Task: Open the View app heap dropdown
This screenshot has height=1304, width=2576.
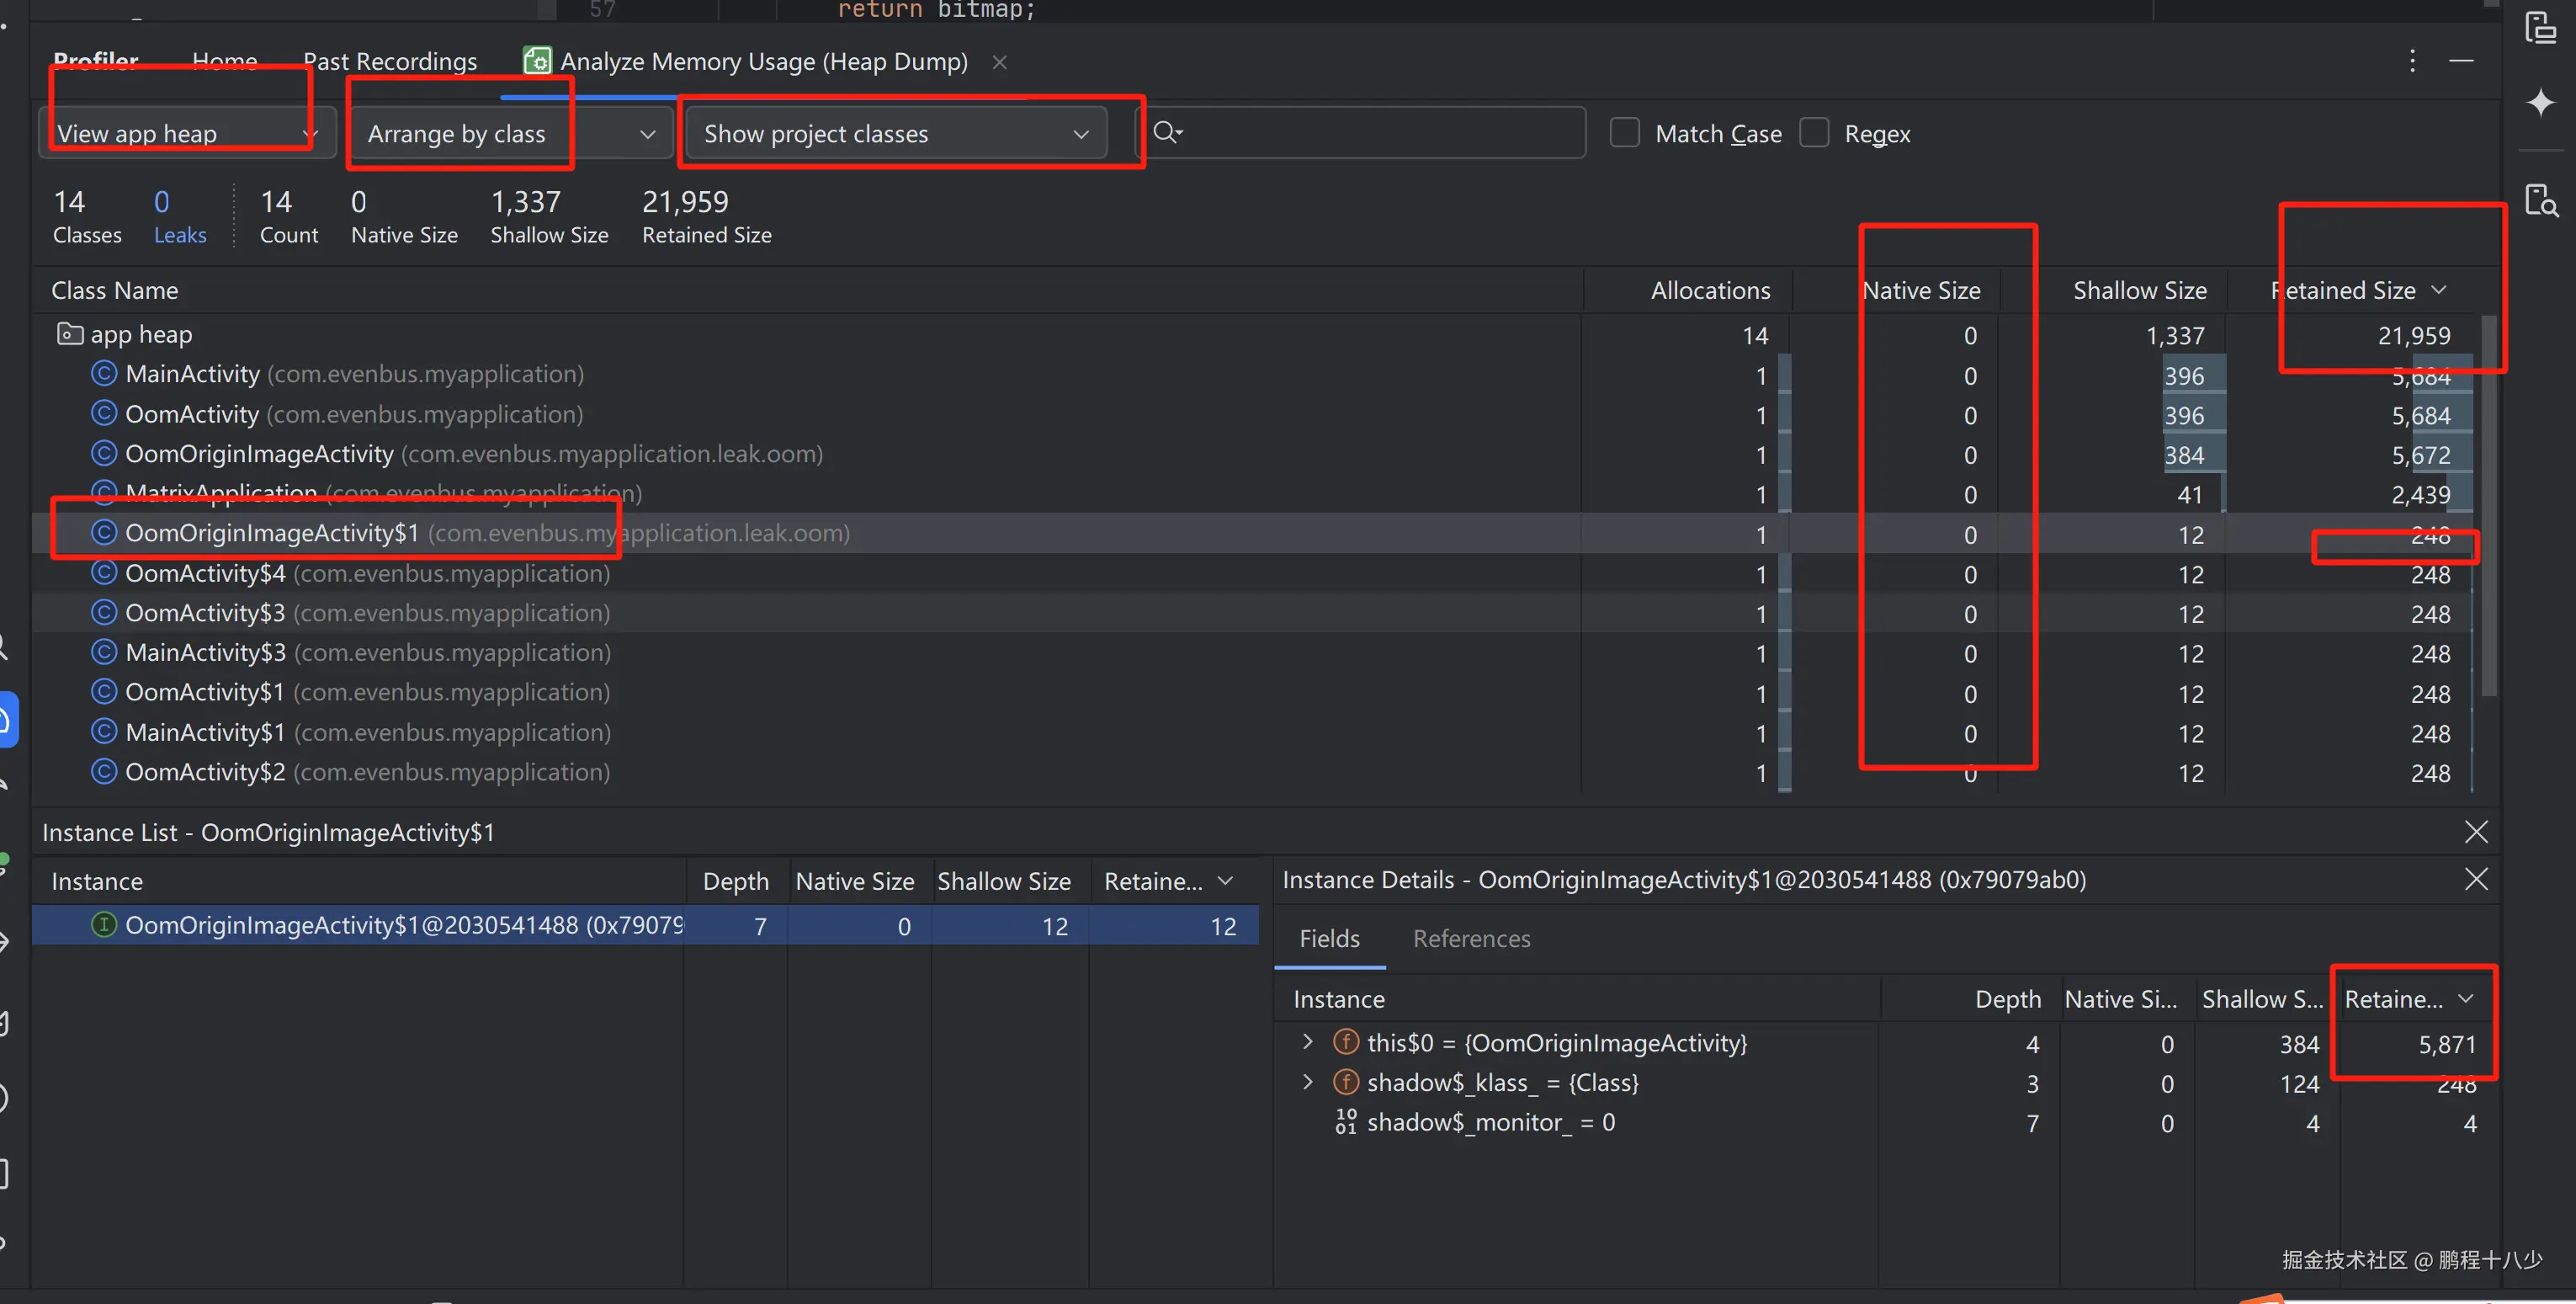Action: click(x=186, y=133)
